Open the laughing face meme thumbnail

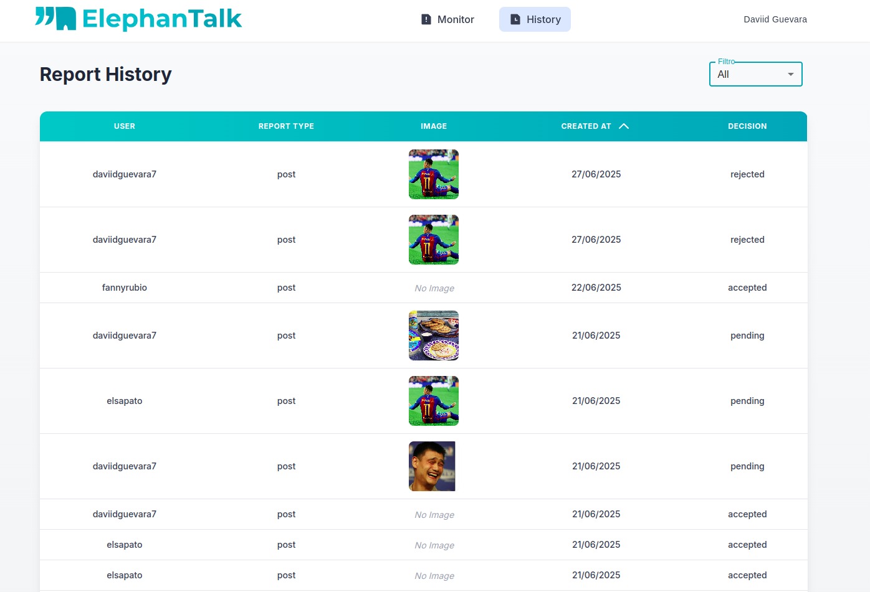pos(432,466)
